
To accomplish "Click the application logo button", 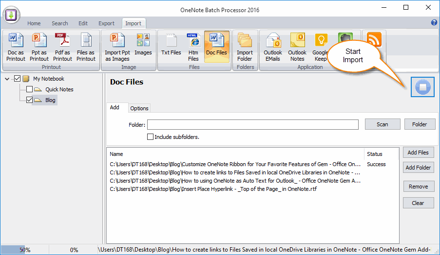I will [12, 15].
